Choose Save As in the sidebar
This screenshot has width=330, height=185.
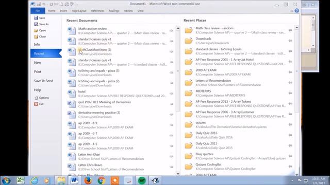pyautogui.click(x=41, y=24)
